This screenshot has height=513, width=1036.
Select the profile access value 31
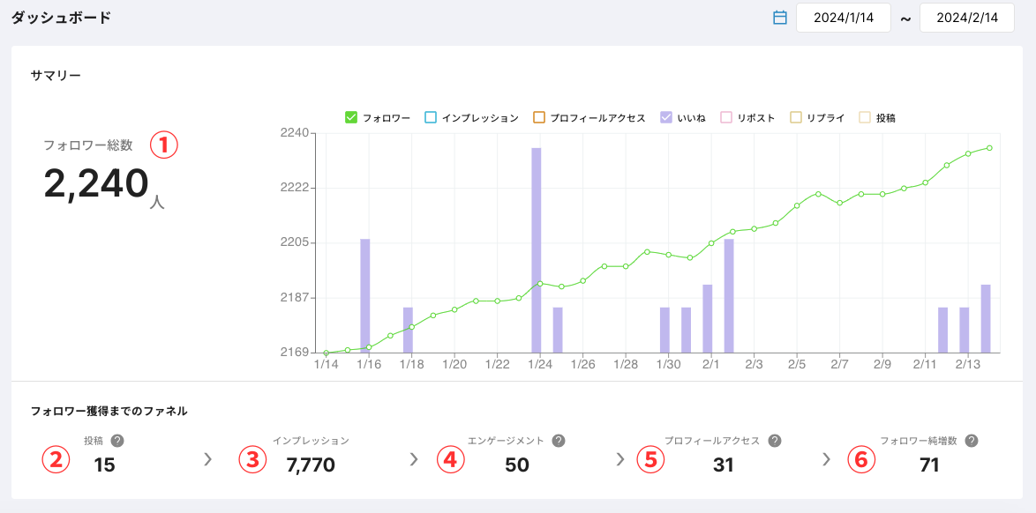point(724,465)
